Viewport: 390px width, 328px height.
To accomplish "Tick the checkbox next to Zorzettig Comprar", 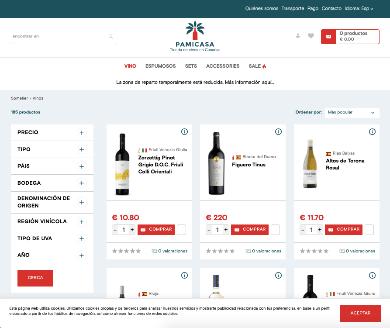I will pos(181,230).
